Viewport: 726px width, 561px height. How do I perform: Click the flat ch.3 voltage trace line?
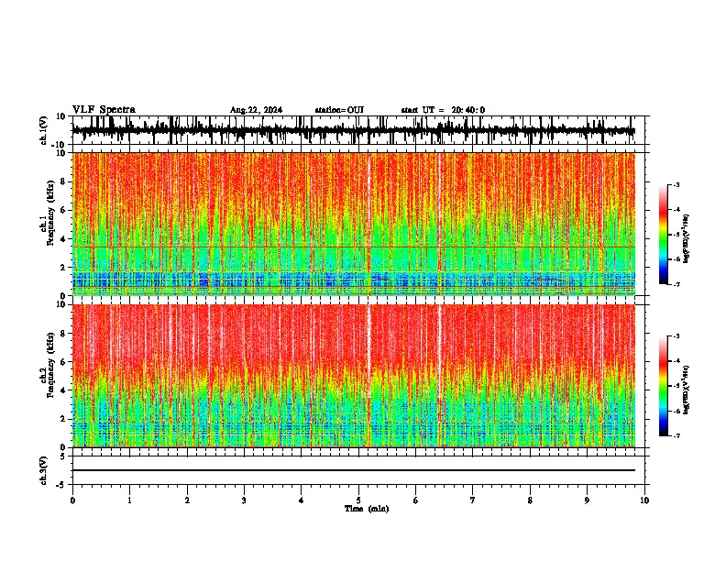coord(353,470)
